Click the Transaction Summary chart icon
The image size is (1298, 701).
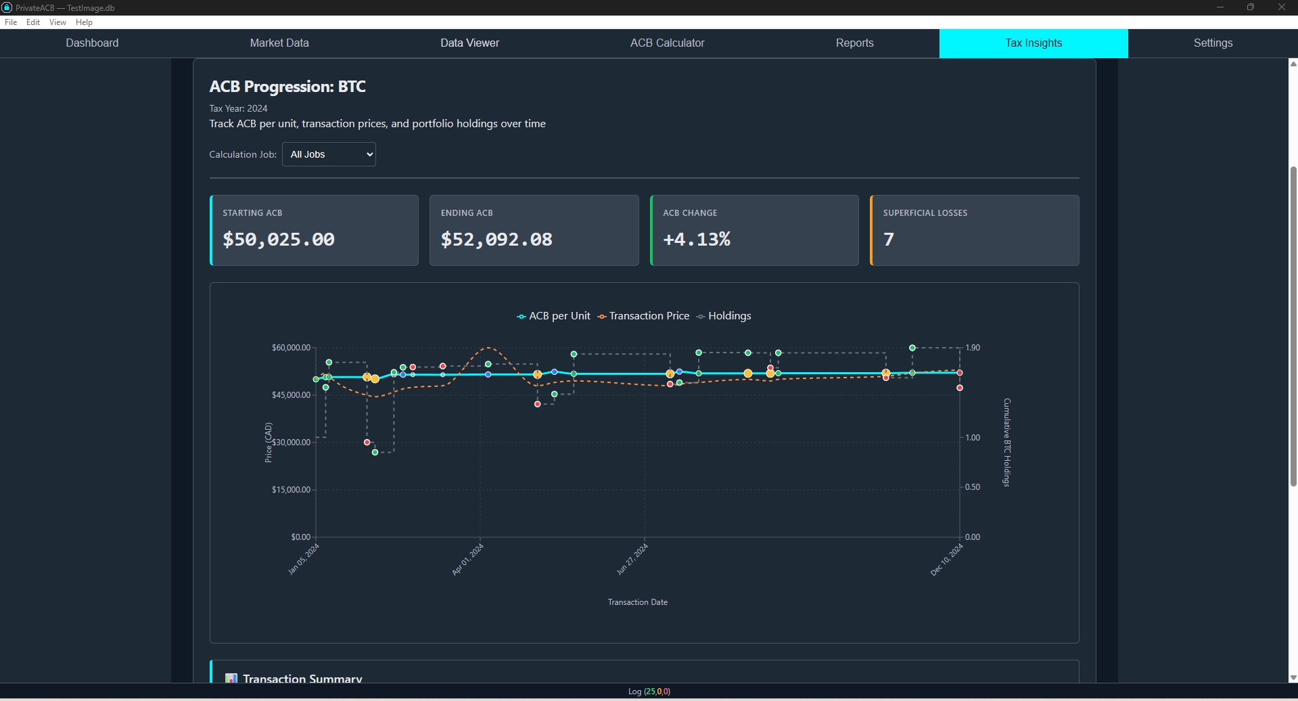point(231,678)
